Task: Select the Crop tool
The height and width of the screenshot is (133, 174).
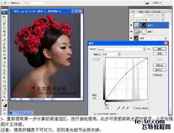Action: (4, 31)
